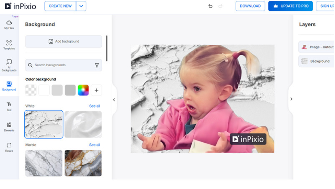Click See all for White backgrounds

pyautogui.click(x=95, y=106)
